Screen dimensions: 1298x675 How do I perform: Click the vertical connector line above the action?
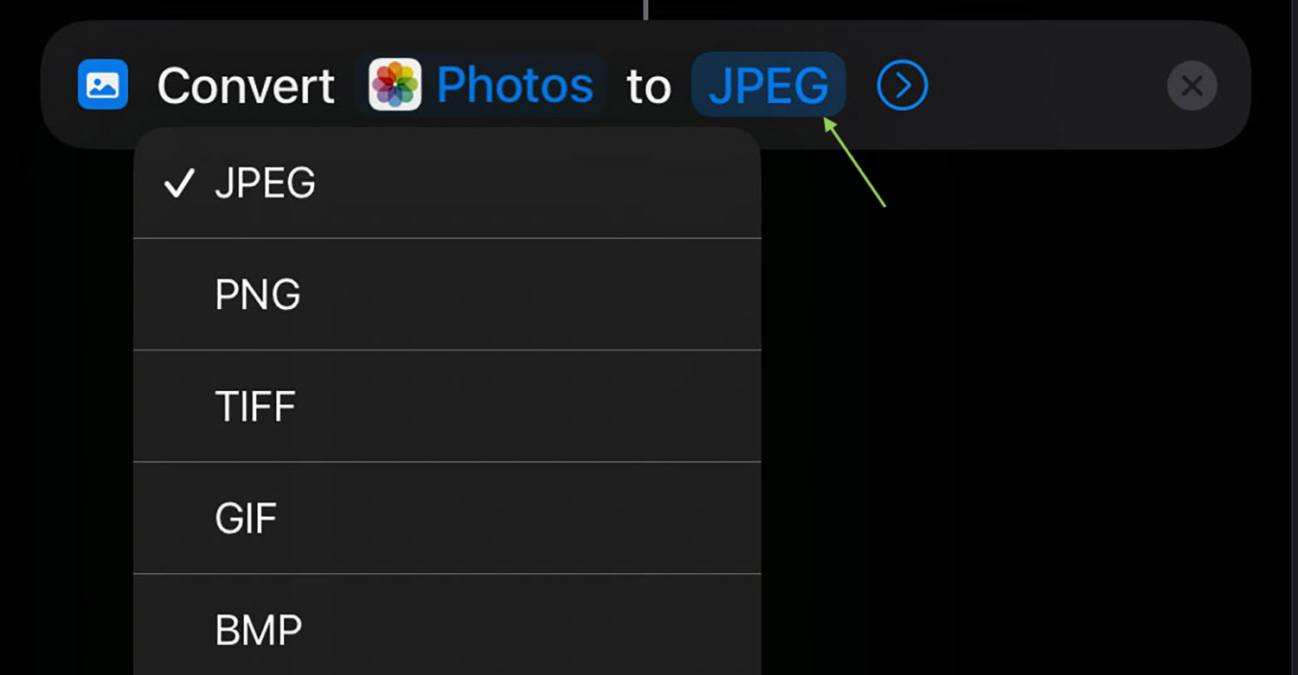(646, 10)
